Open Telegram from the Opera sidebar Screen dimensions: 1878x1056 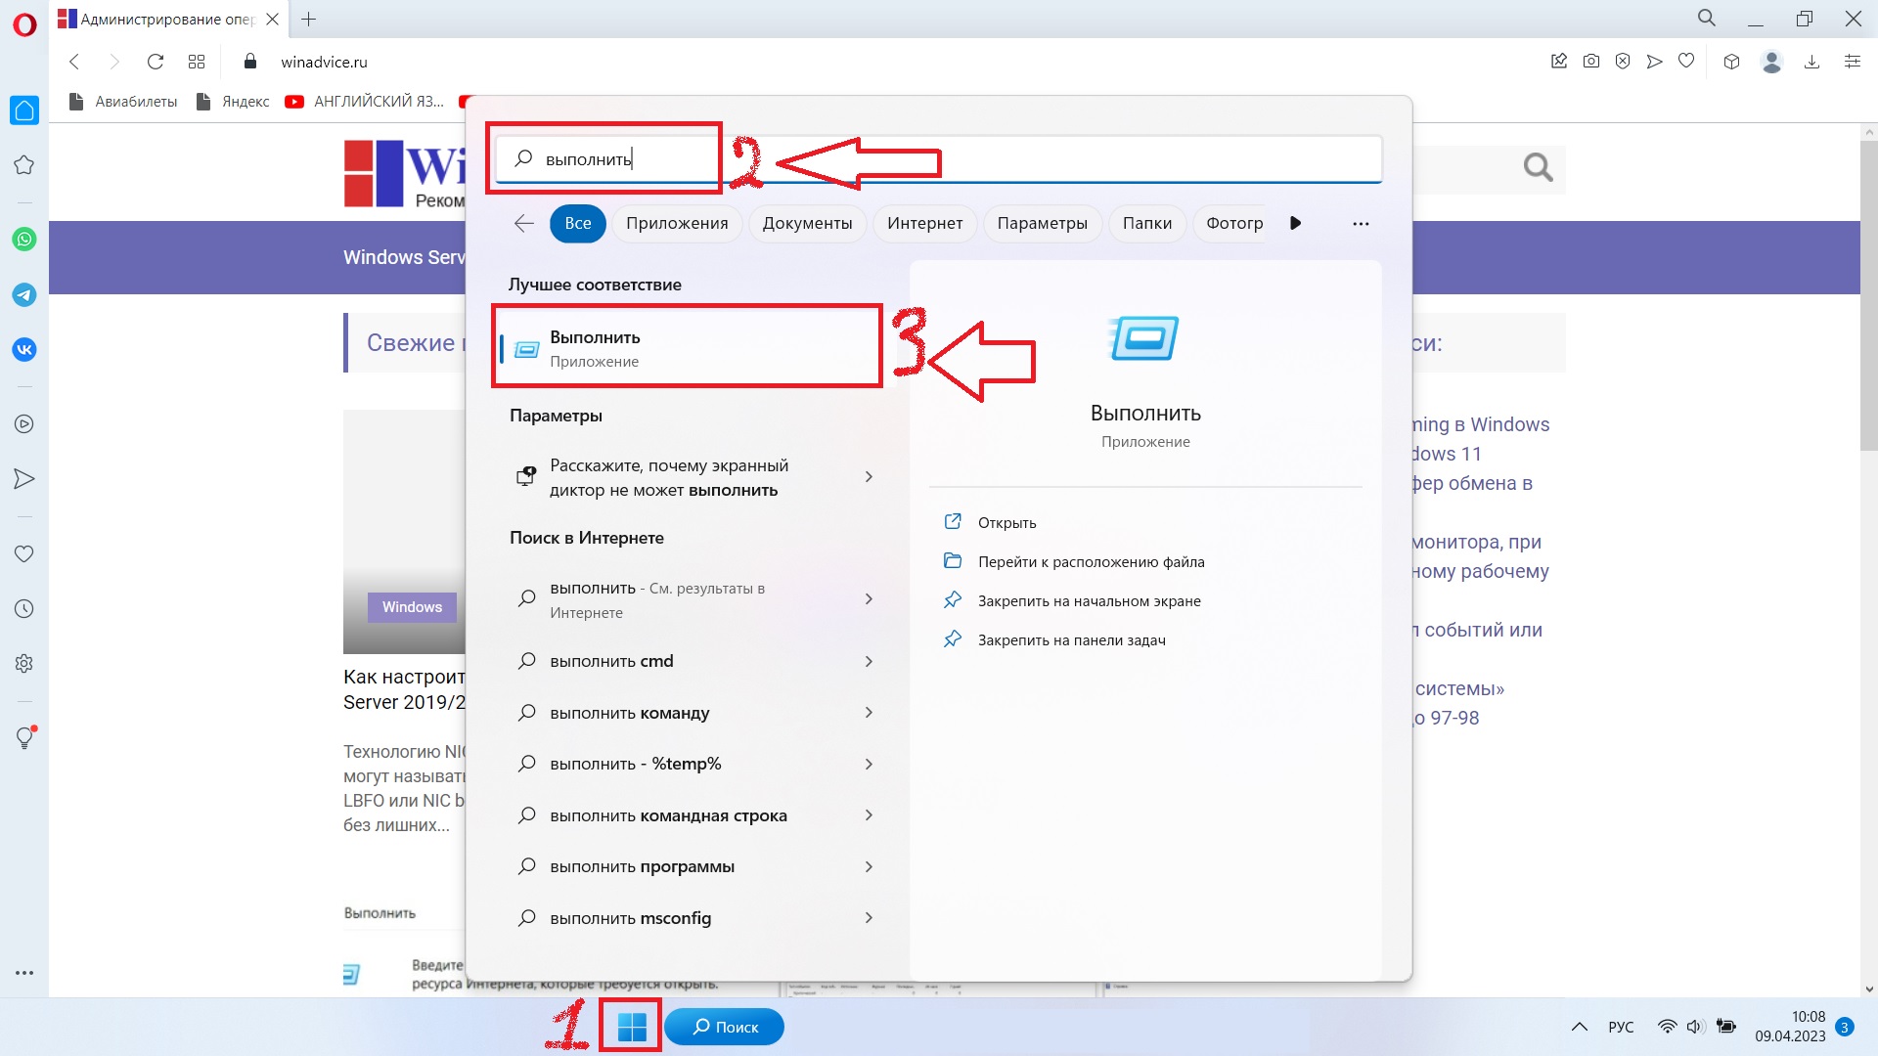[x=24, y=294]
